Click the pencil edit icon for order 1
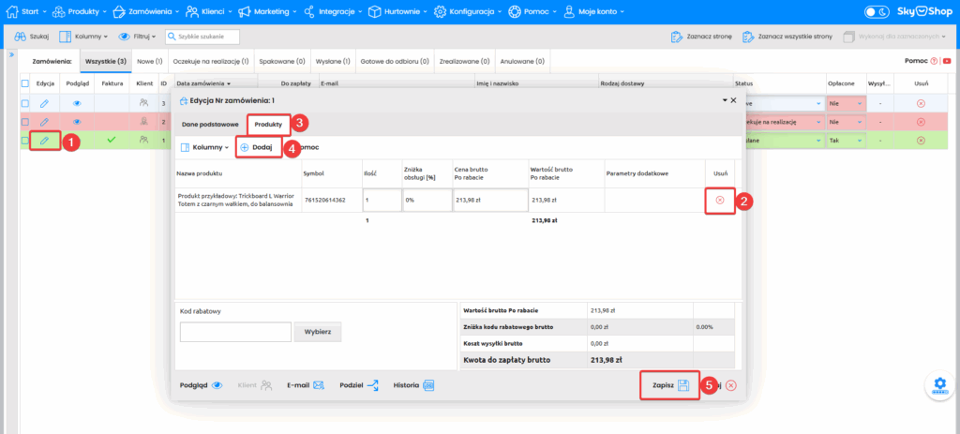960x434 pixels. coord(43,141)
